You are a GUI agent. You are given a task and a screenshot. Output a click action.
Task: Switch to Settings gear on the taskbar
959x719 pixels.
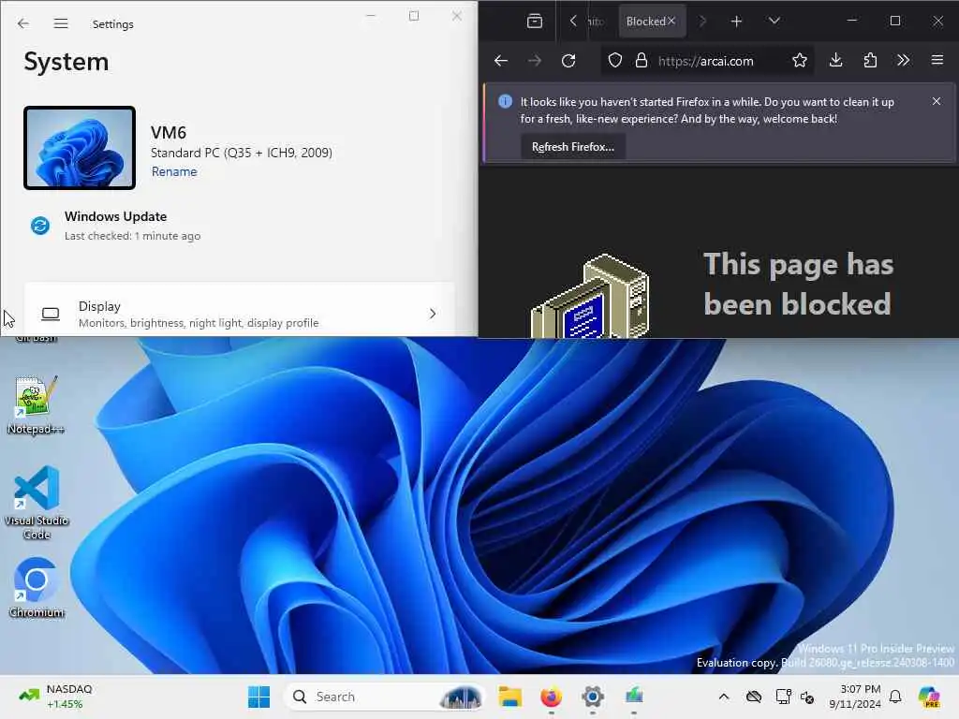coord(593,697)
